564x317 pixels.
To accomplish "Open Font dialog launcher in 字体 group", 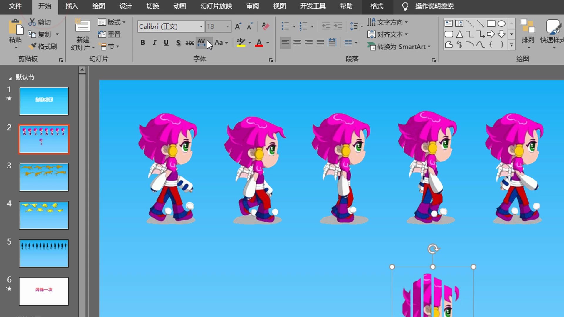I will [x=271, y=60].
